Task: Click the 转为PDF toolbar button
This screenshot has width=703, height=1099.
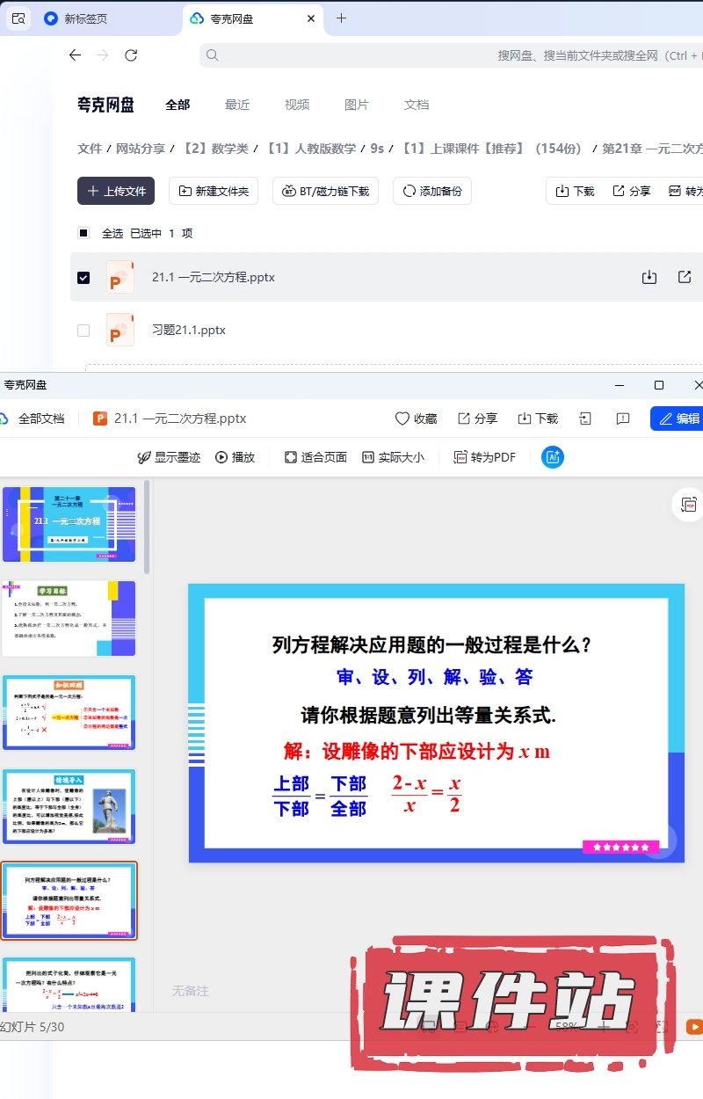Action: (484, 457)
